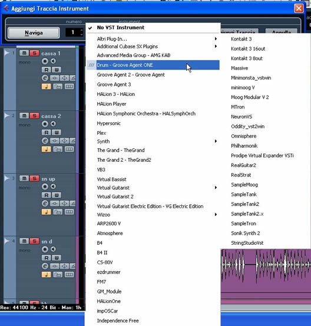311x326 pixels.
Task: Mute the cassa 1 track
Action: [x=24, y=53]
